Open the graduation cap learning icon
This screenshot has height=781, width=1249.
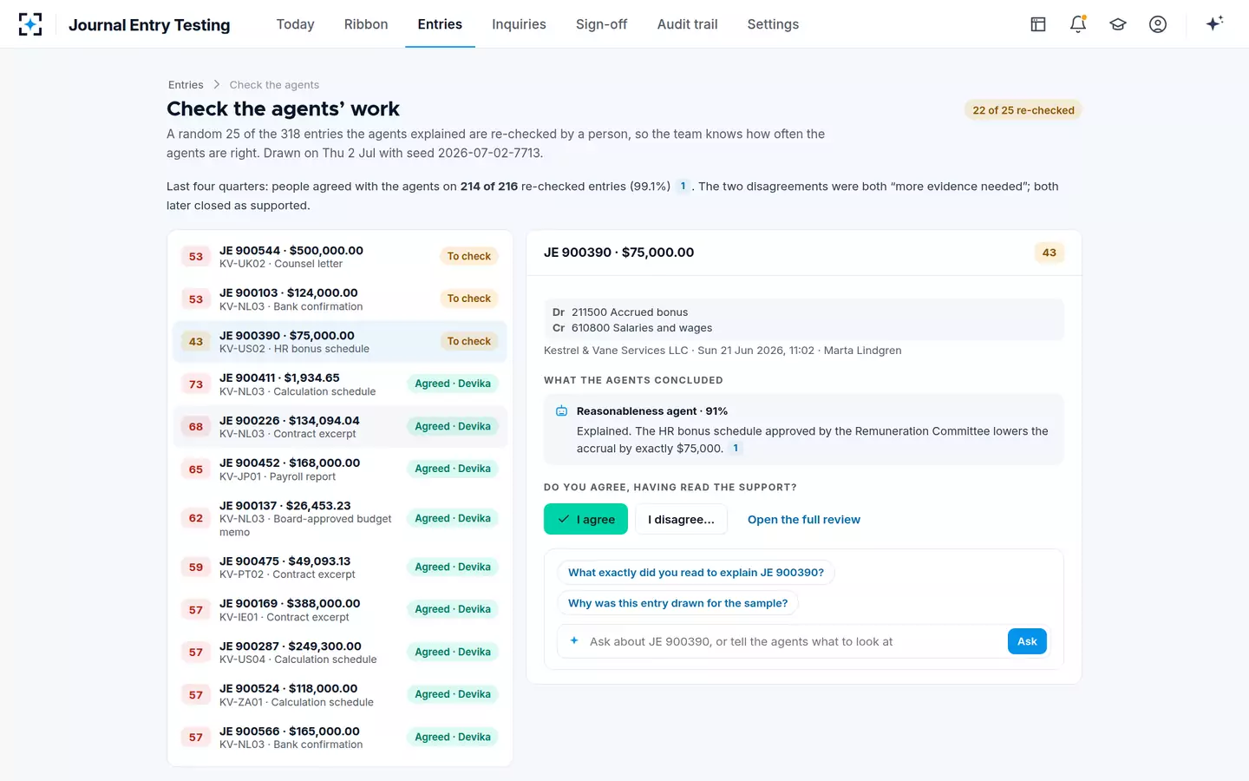point(1118,24)
